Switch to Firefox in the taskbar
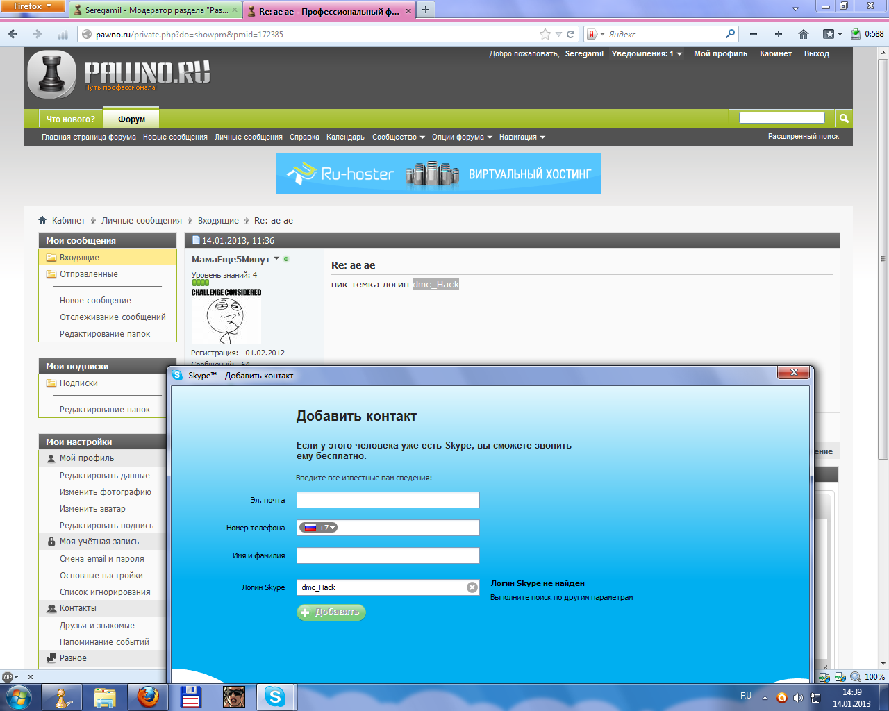 [x=148, y=697]
